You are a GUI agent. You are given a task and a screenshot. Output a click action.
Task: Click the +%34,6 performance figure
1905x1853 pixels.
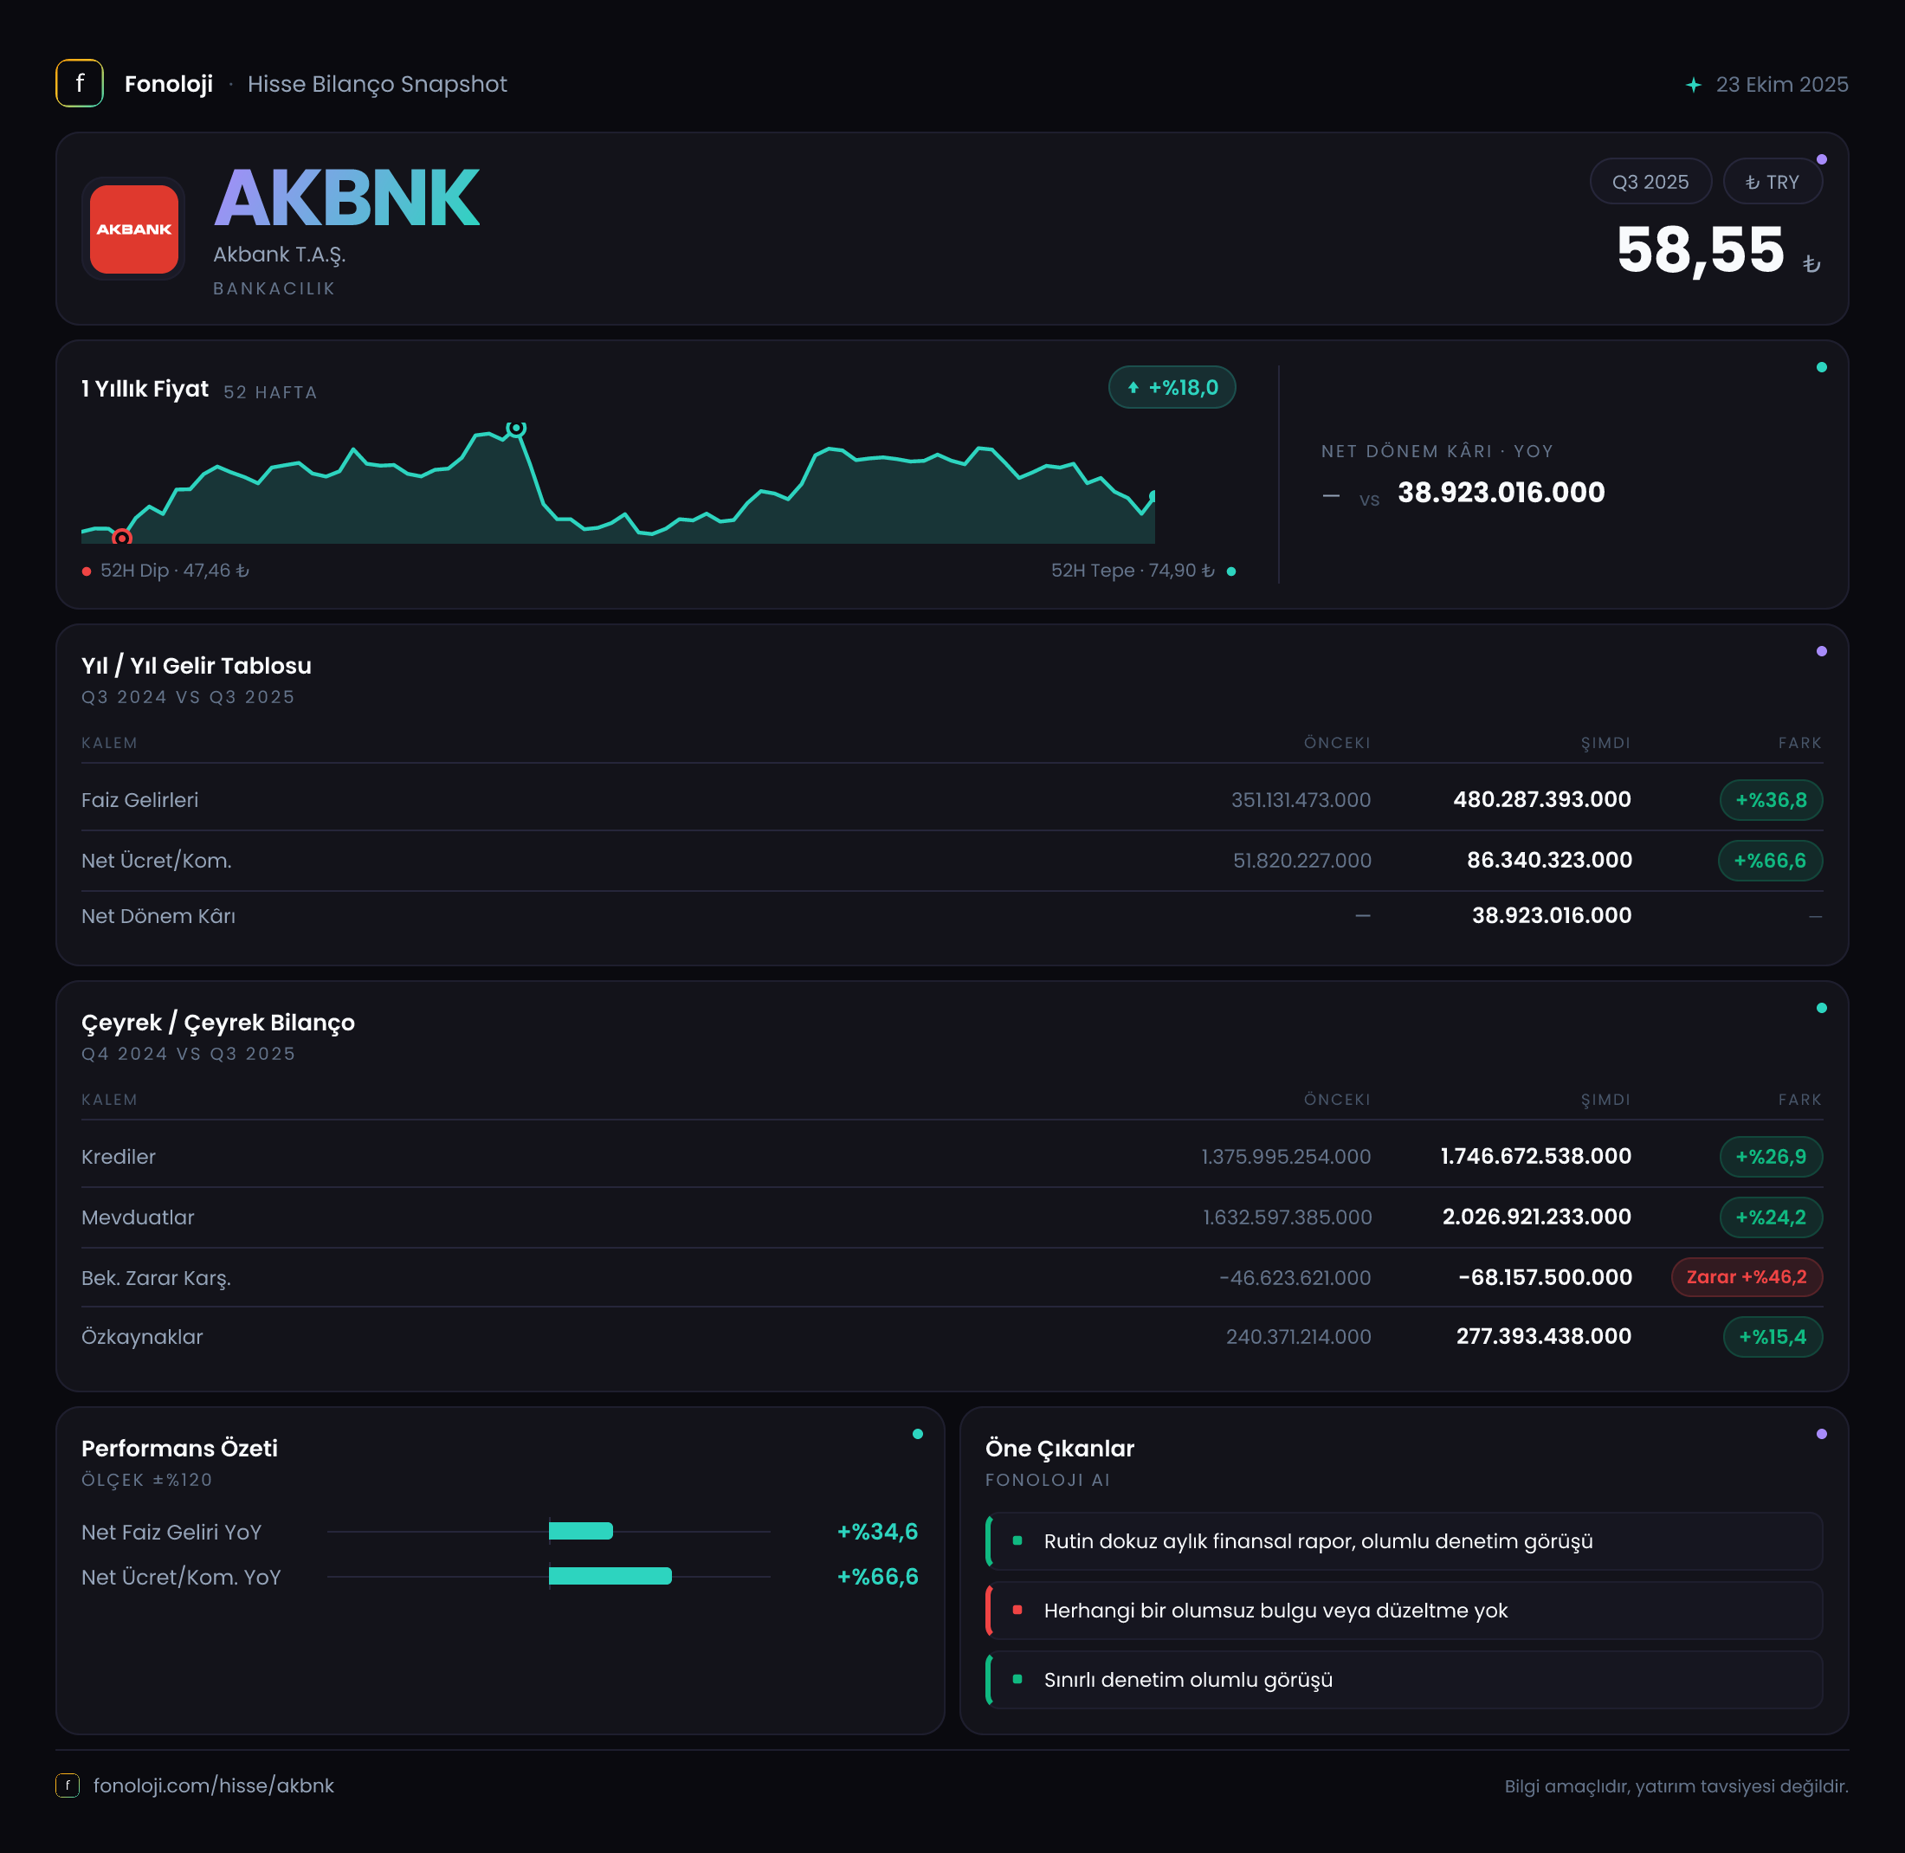[x=877, y=1531]
